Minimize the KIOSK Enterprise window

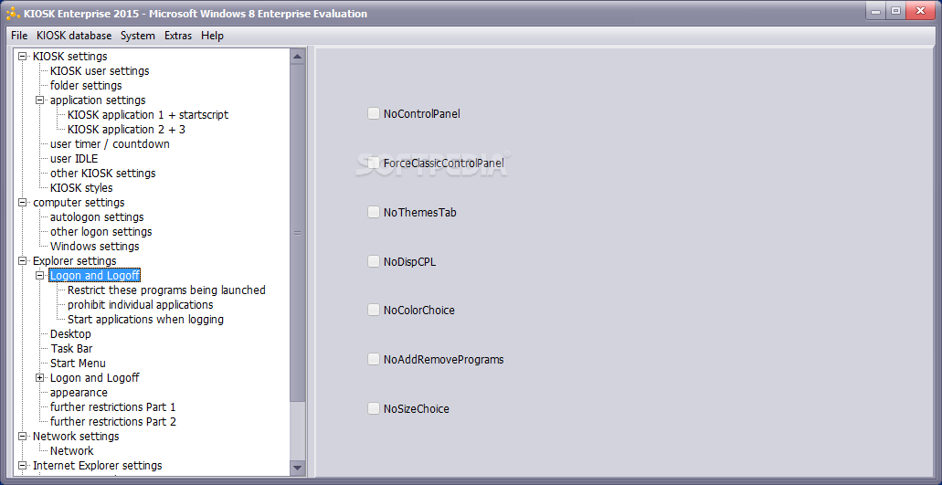876,11
